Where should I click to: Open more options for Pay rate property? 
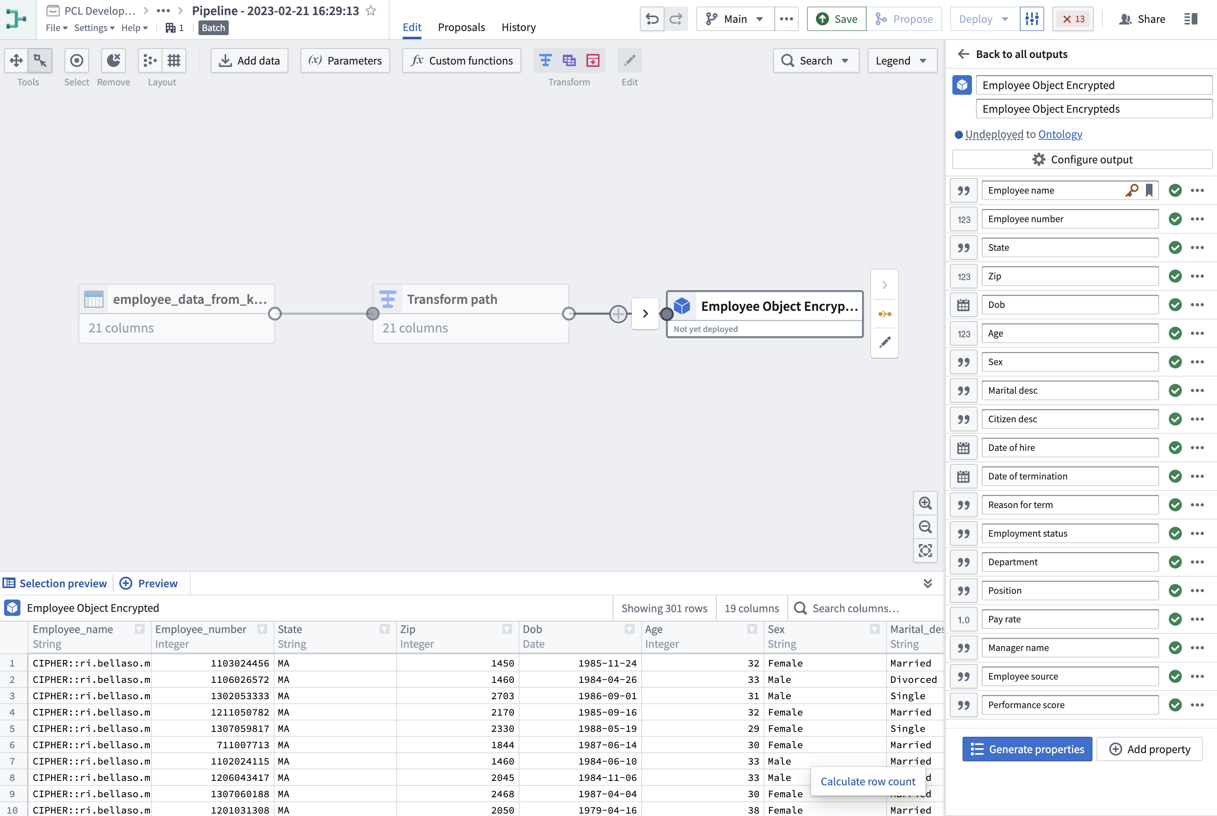coord(1197,619)
